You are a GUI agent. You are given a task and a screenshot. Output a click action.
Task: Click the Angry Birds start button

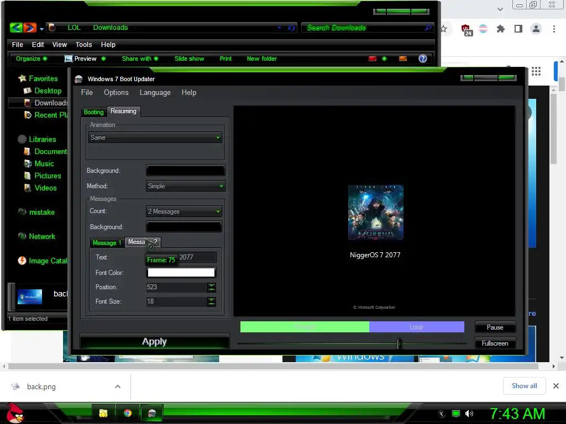(x=14, y=413)
